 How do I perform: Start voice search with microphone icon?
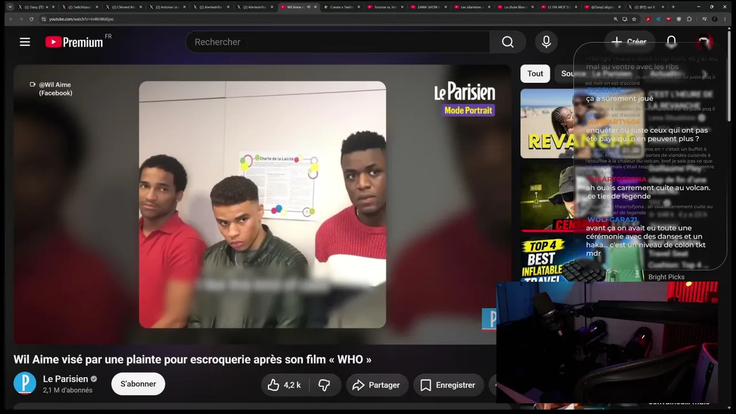point(546,42)
